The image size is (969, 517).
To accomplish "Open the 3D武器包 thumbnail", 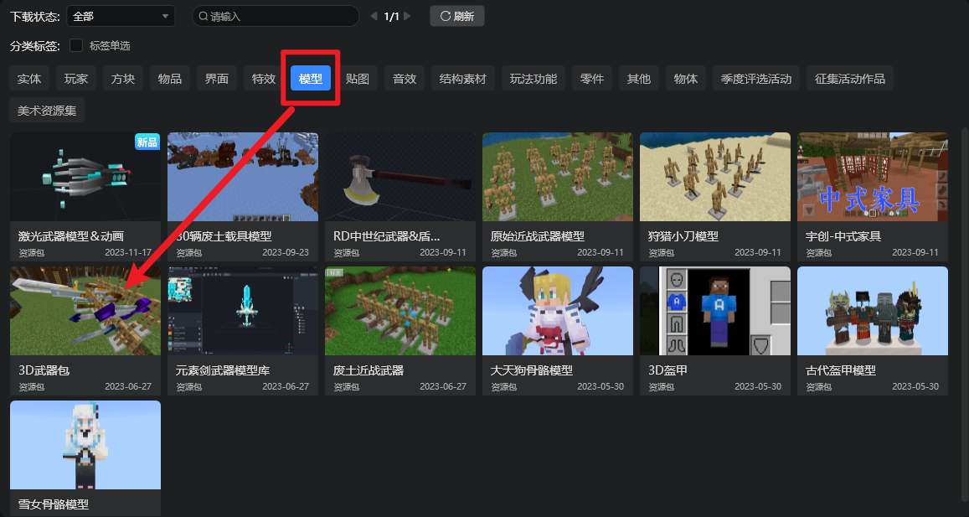I will click(85, 311).
